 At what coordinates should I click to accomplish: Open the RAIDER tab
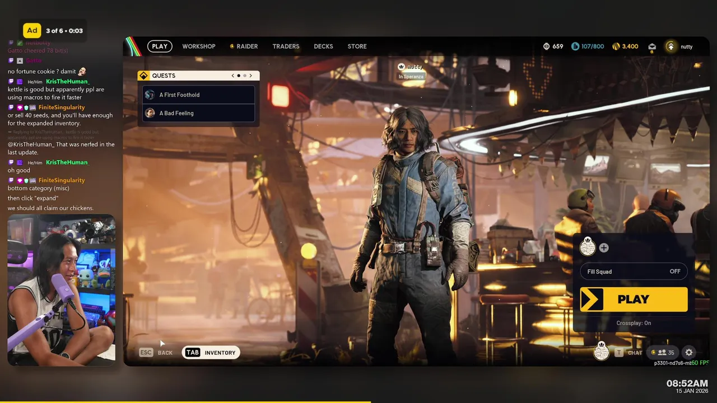coord(244,46)
